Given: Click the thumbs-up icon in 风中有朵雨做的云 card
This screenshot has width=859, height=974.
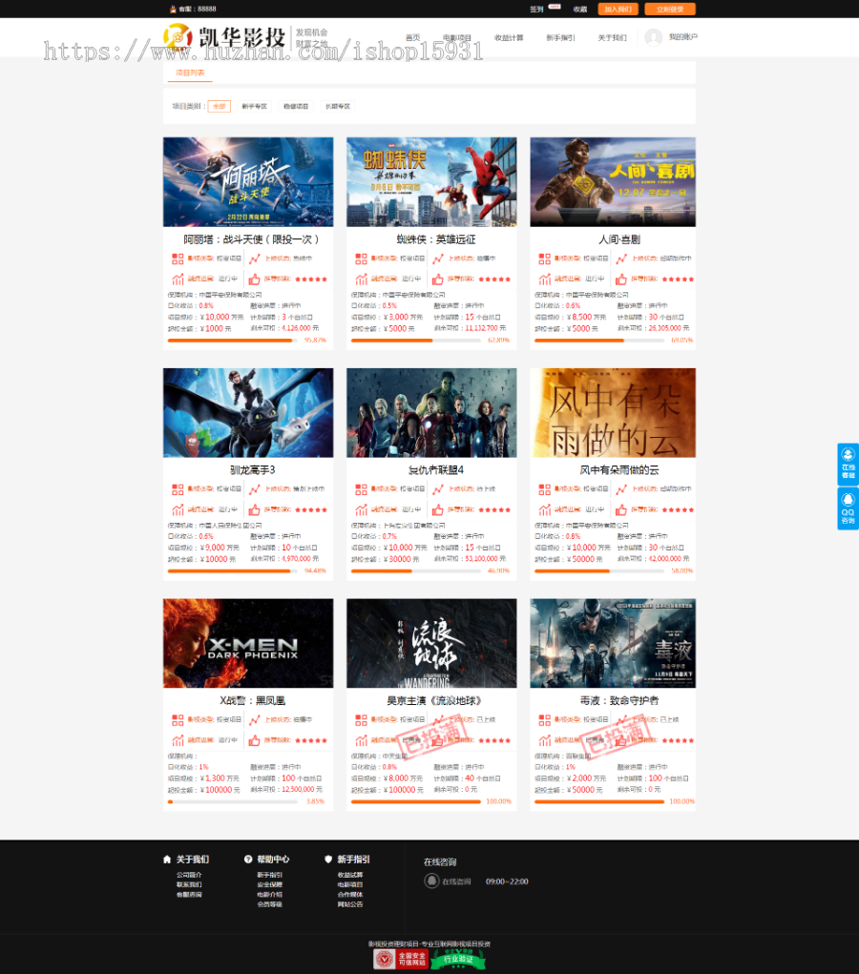Looking at the screenshot, I should (621, 510).
